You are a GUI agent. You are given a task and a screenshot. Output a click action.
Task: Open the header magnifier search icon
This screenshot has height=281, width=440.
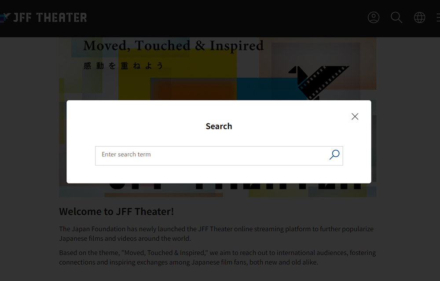pos(396,18)
